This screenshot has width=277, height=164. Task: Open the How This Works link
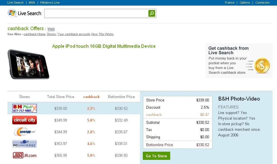tap(102, 34)
